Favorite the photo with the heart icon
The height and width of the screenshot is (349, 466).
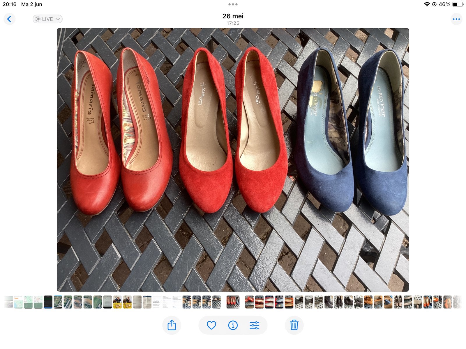coord(211,325)
